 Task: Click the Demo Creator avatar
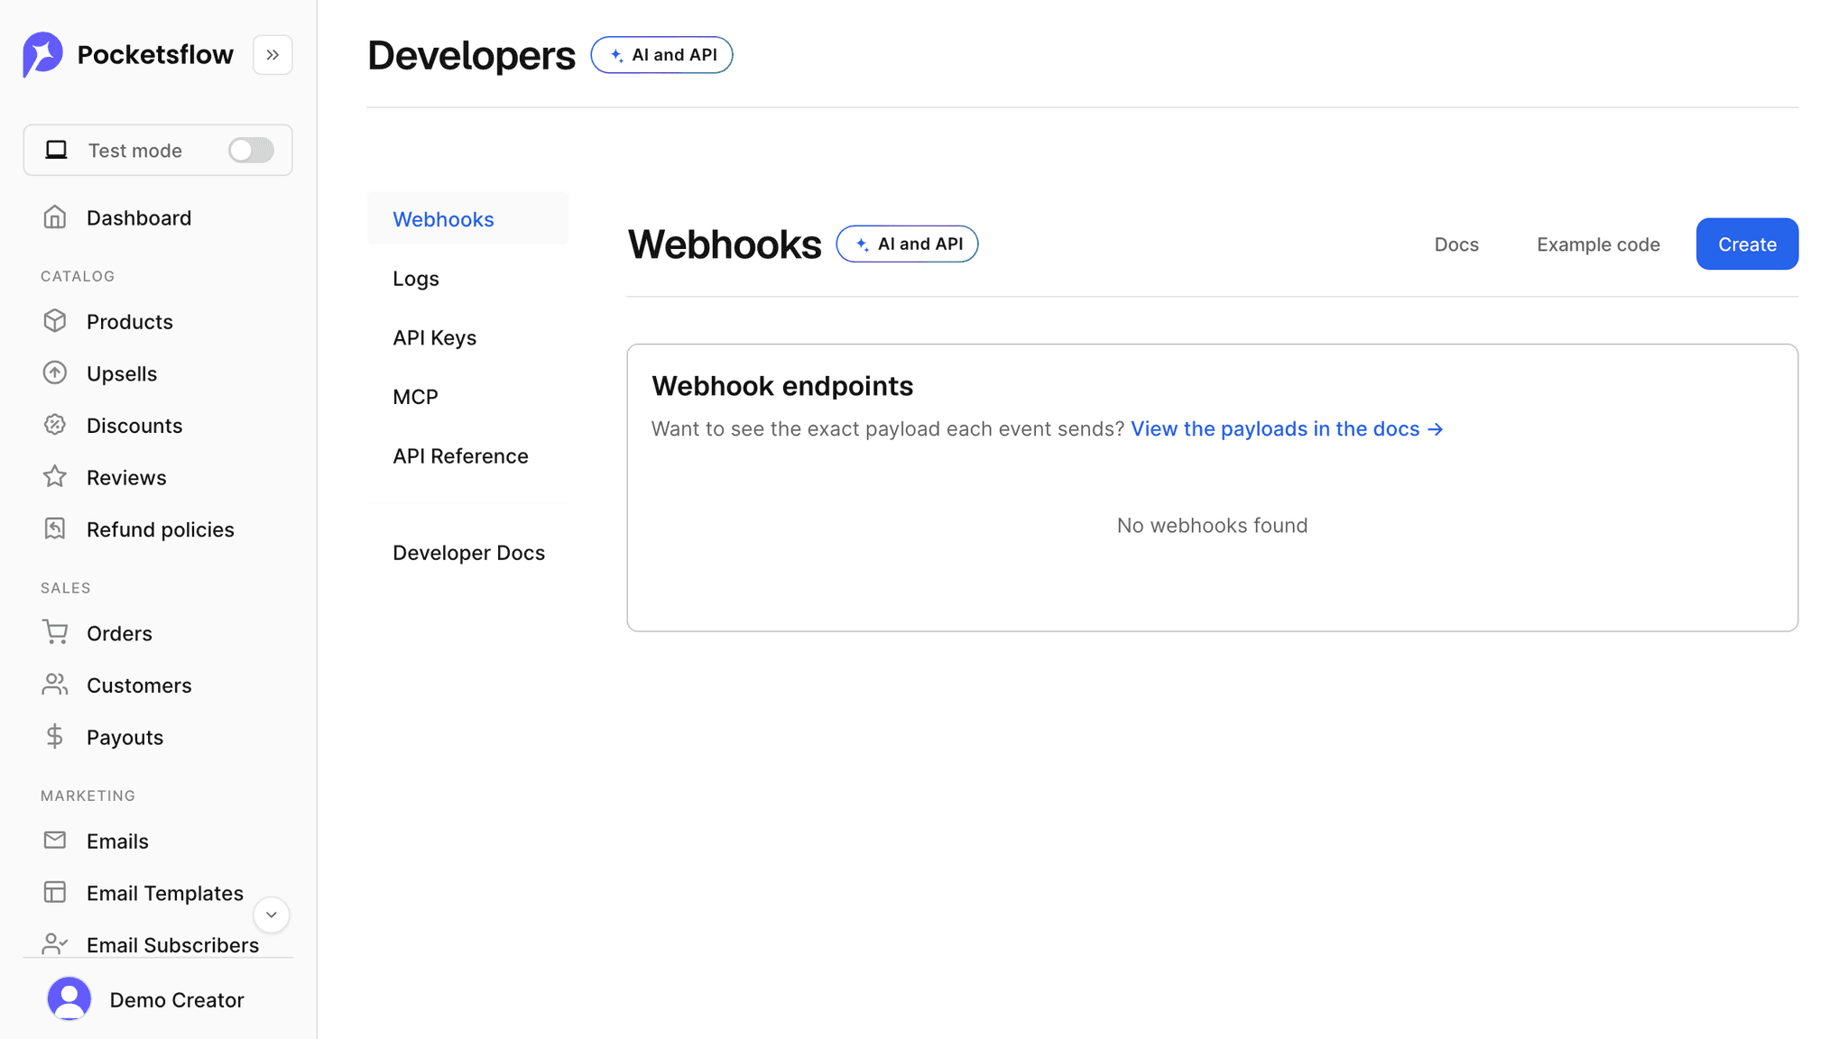click(69, 999)
